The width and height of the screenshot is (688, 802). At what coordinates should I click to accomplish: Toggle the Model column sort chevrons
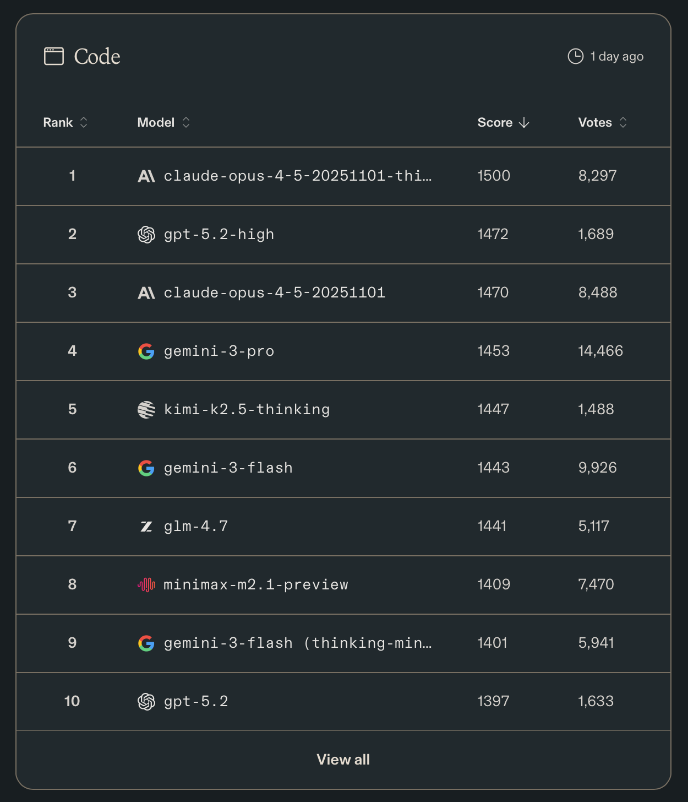[186, 122]
